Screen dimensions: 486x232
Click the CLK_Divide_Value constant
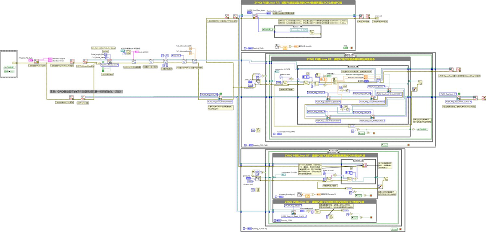(107, 57)
